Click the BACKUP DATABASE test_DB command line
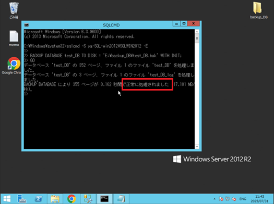 [x=103, y=56]
